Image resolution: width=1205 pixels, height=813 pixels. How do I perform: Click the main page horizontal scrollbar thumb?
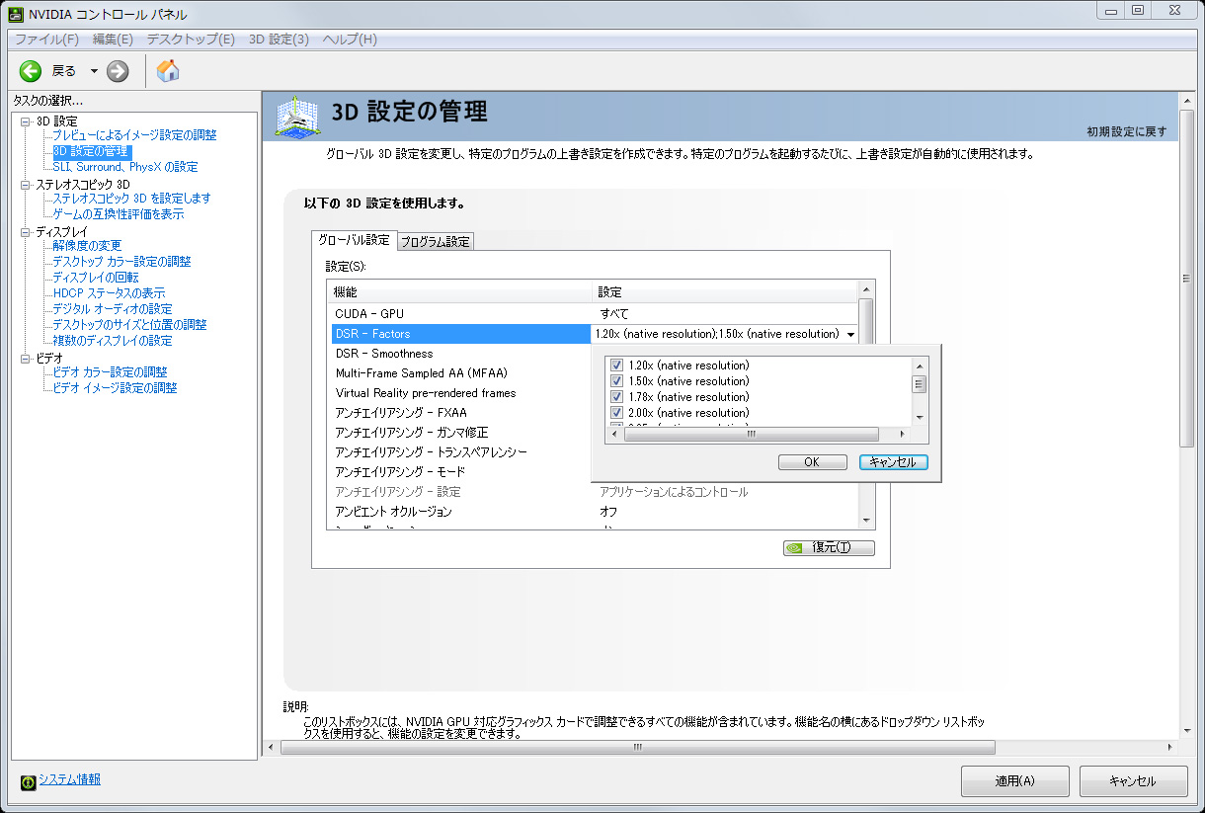(x=636, y=748)
